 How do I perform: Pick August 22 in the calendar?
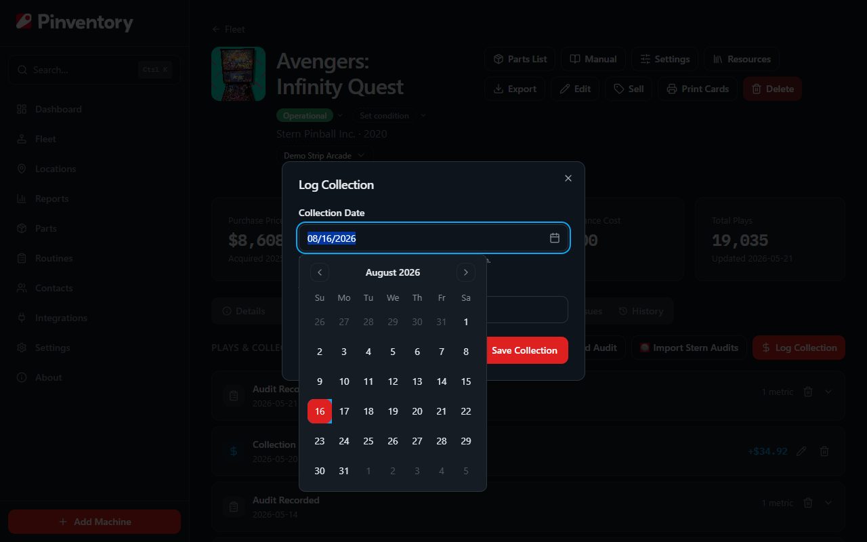point(466,411)
